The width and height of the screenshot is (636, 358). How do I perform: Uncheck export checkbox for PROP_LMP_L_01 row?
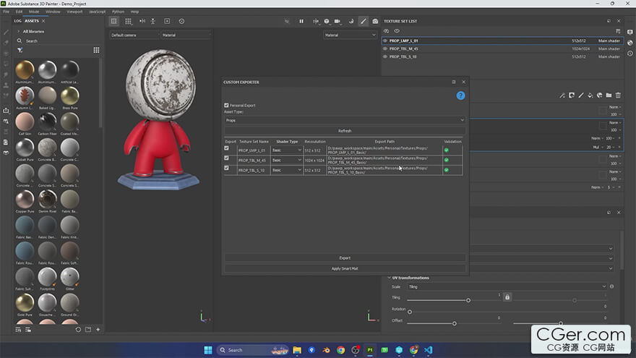[x=227, y=149]
